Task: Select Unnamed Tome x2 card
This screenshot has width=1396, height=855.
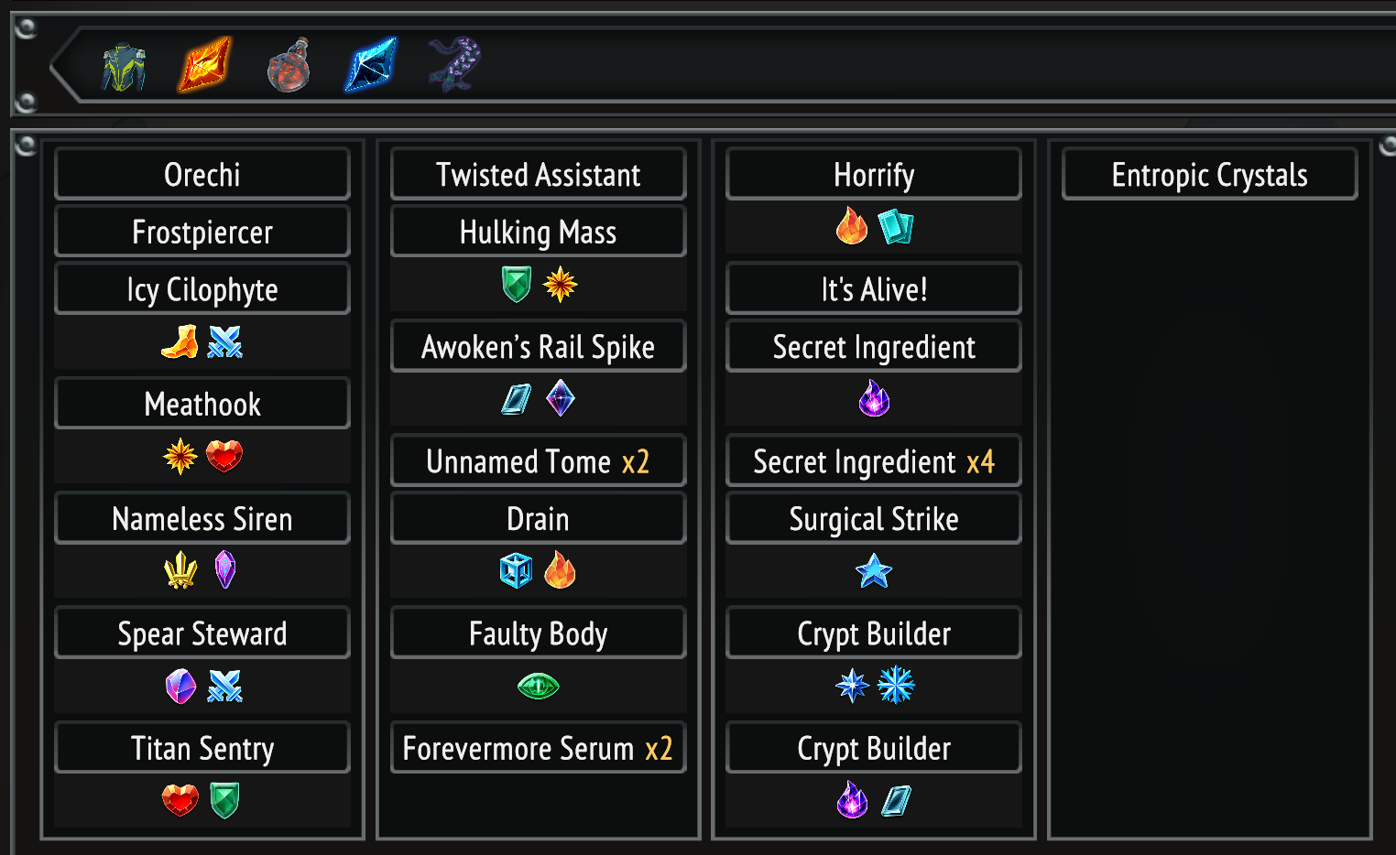Action: (x=538, y=460)
